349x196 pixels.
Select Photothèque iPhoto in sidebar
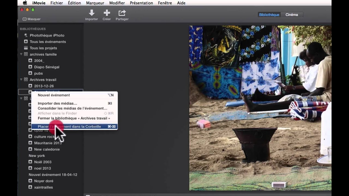click(47, 35)
